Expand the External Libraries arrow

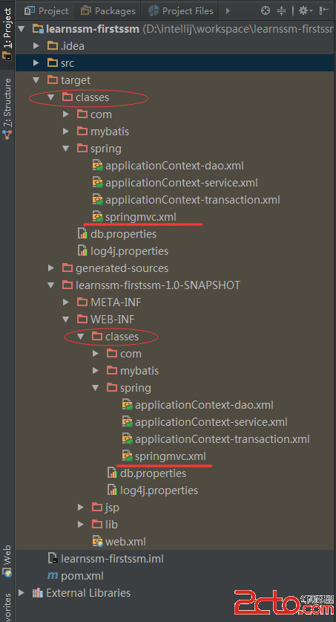click(x=22, y=592)
